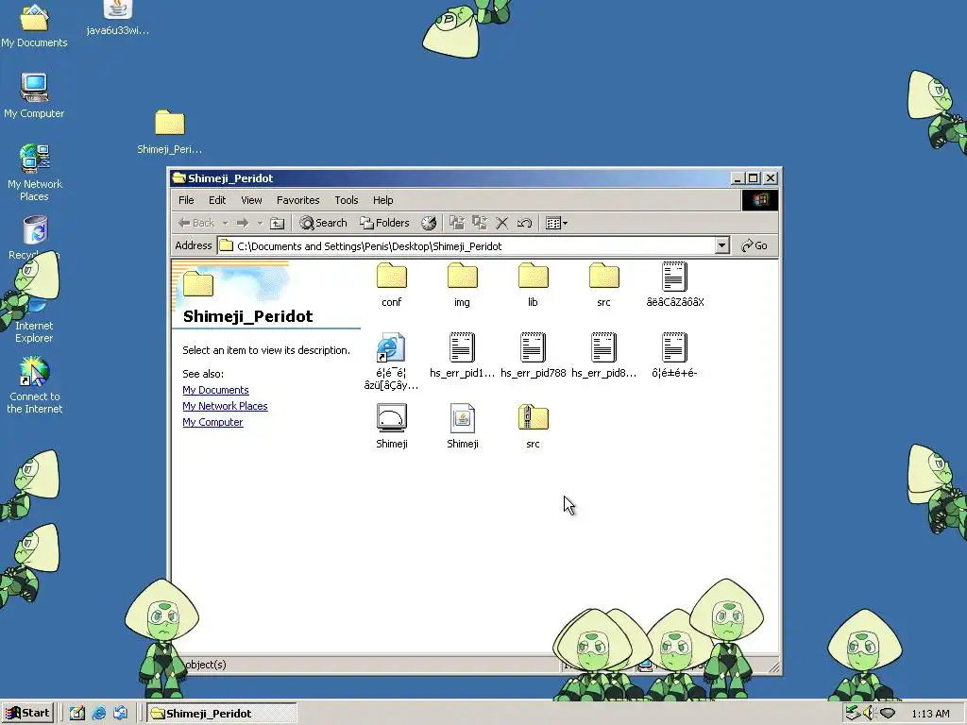Image resolution: width=967 pixels, height=725 pixels.
Task: Follow the My Network Places link in side pane
Action: (225, 406)
